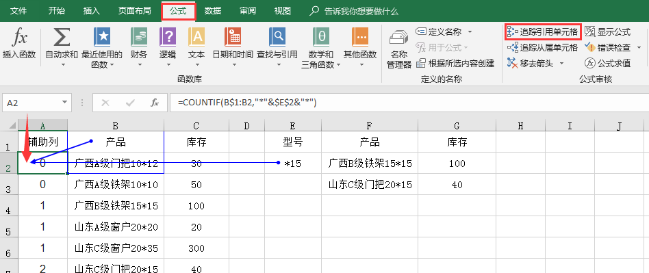The image size is (649, 273).
Task: Select column B header
Action: pos(116,126)
